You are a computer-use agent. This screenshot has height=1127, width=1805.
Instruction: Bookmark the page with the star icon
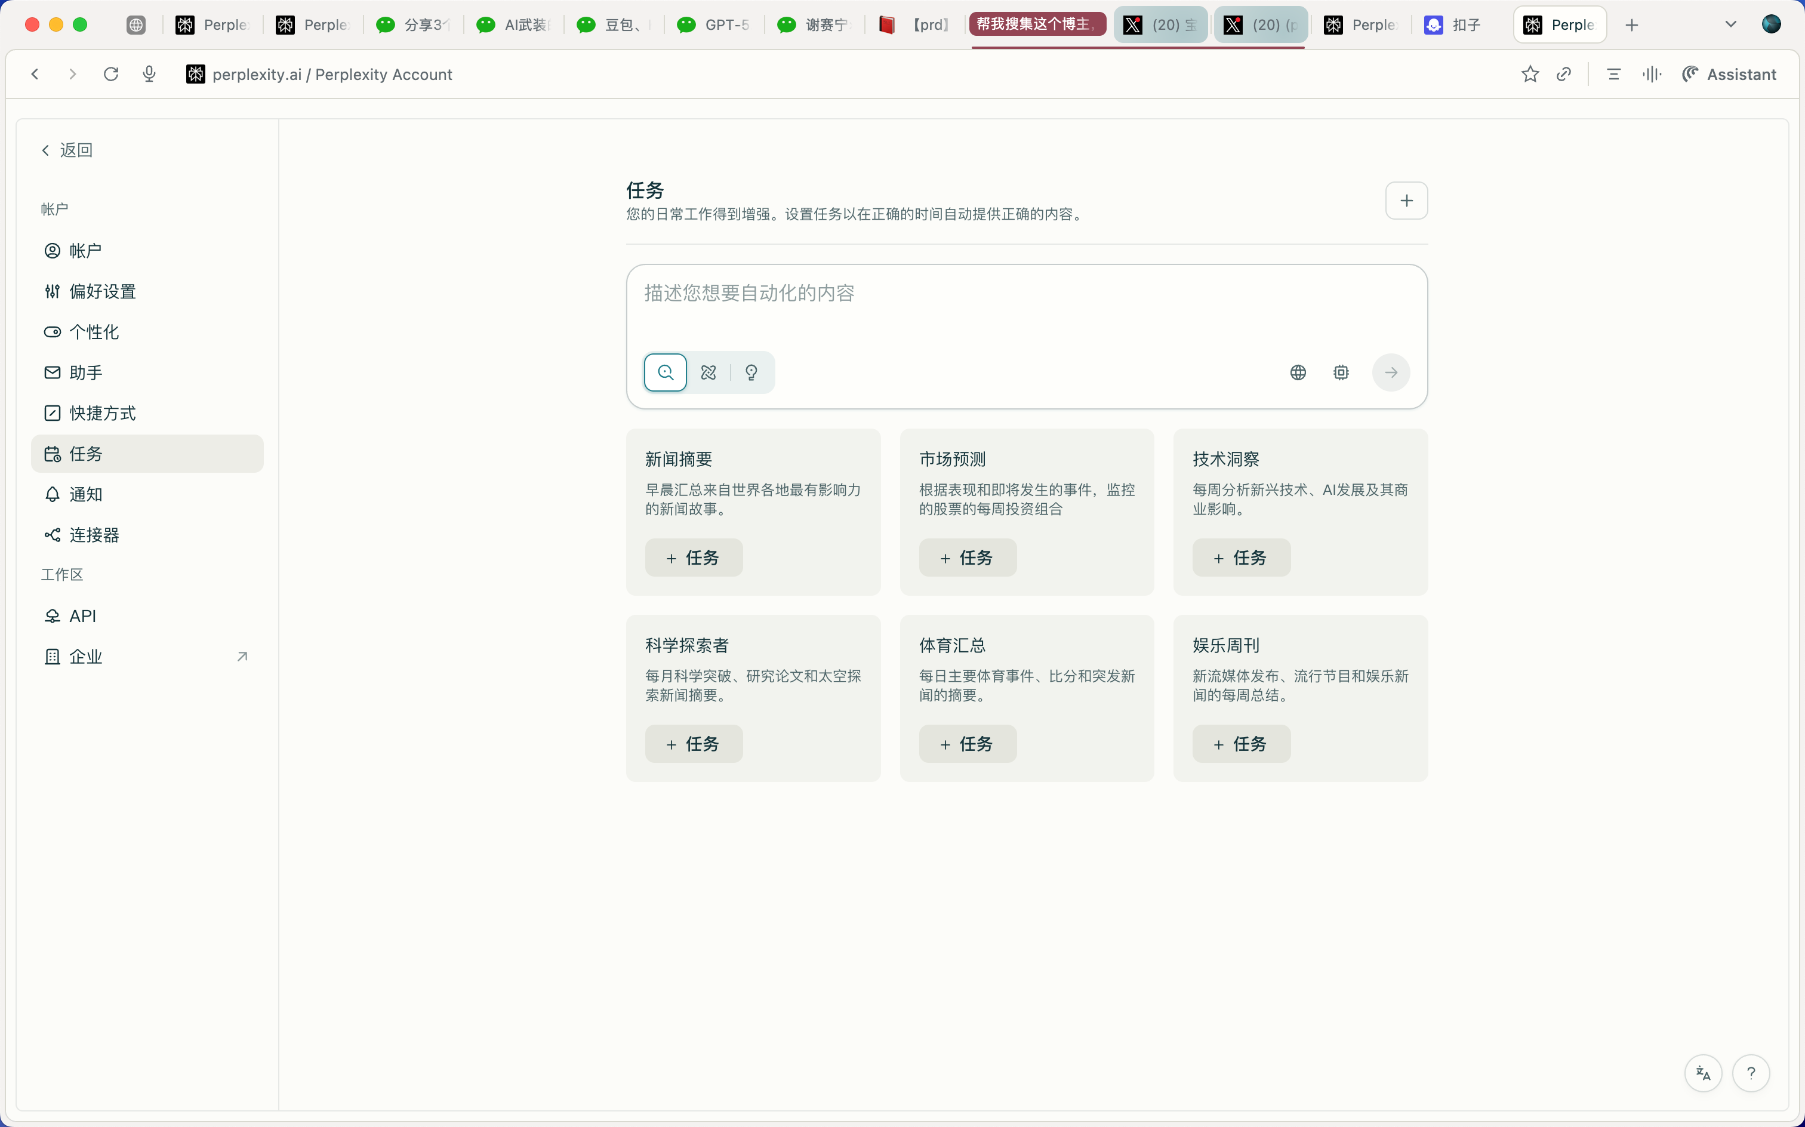pos(1530,74)
